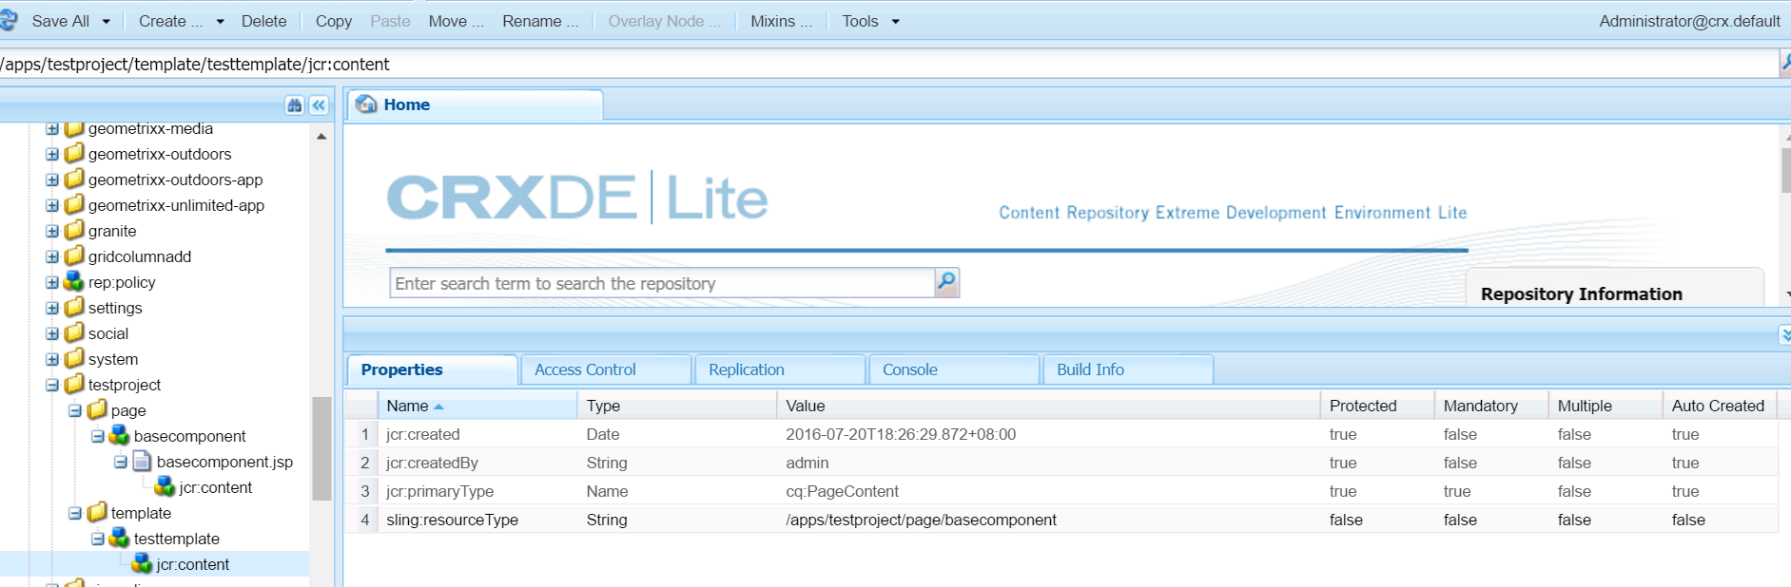
Task: Switch to the Console tab
Action: tap(954, 369)
